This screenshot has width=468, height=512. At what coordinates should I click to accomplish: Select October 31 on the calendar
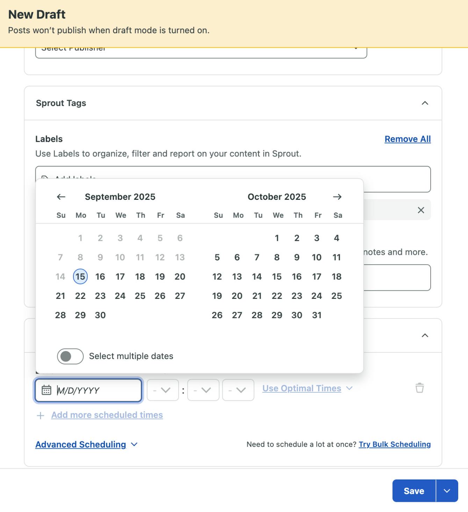[317, 315]
